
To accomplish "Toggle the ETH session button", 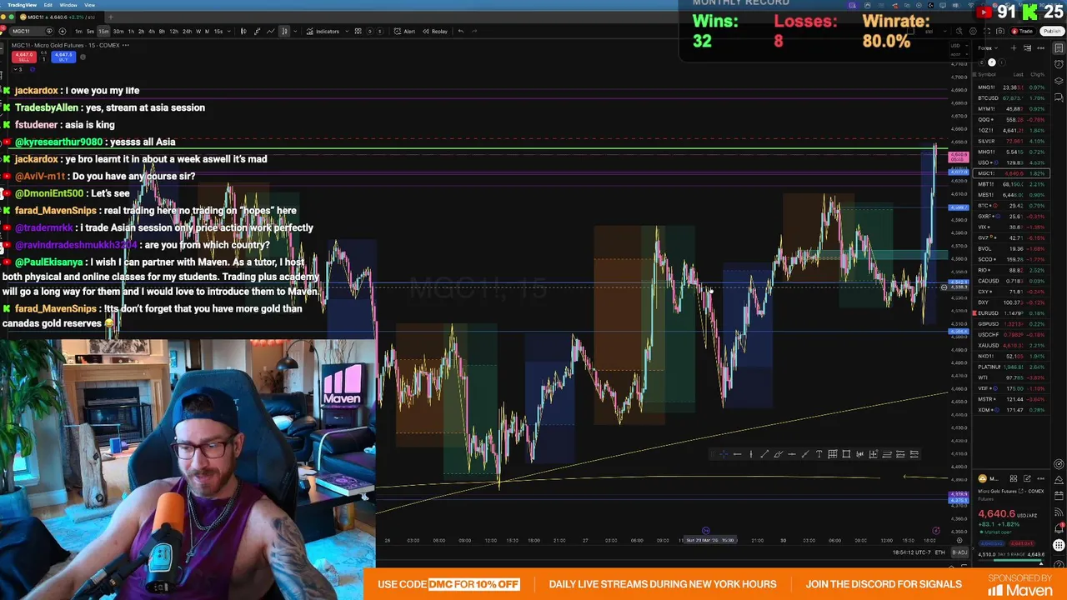I will point(940,552).
